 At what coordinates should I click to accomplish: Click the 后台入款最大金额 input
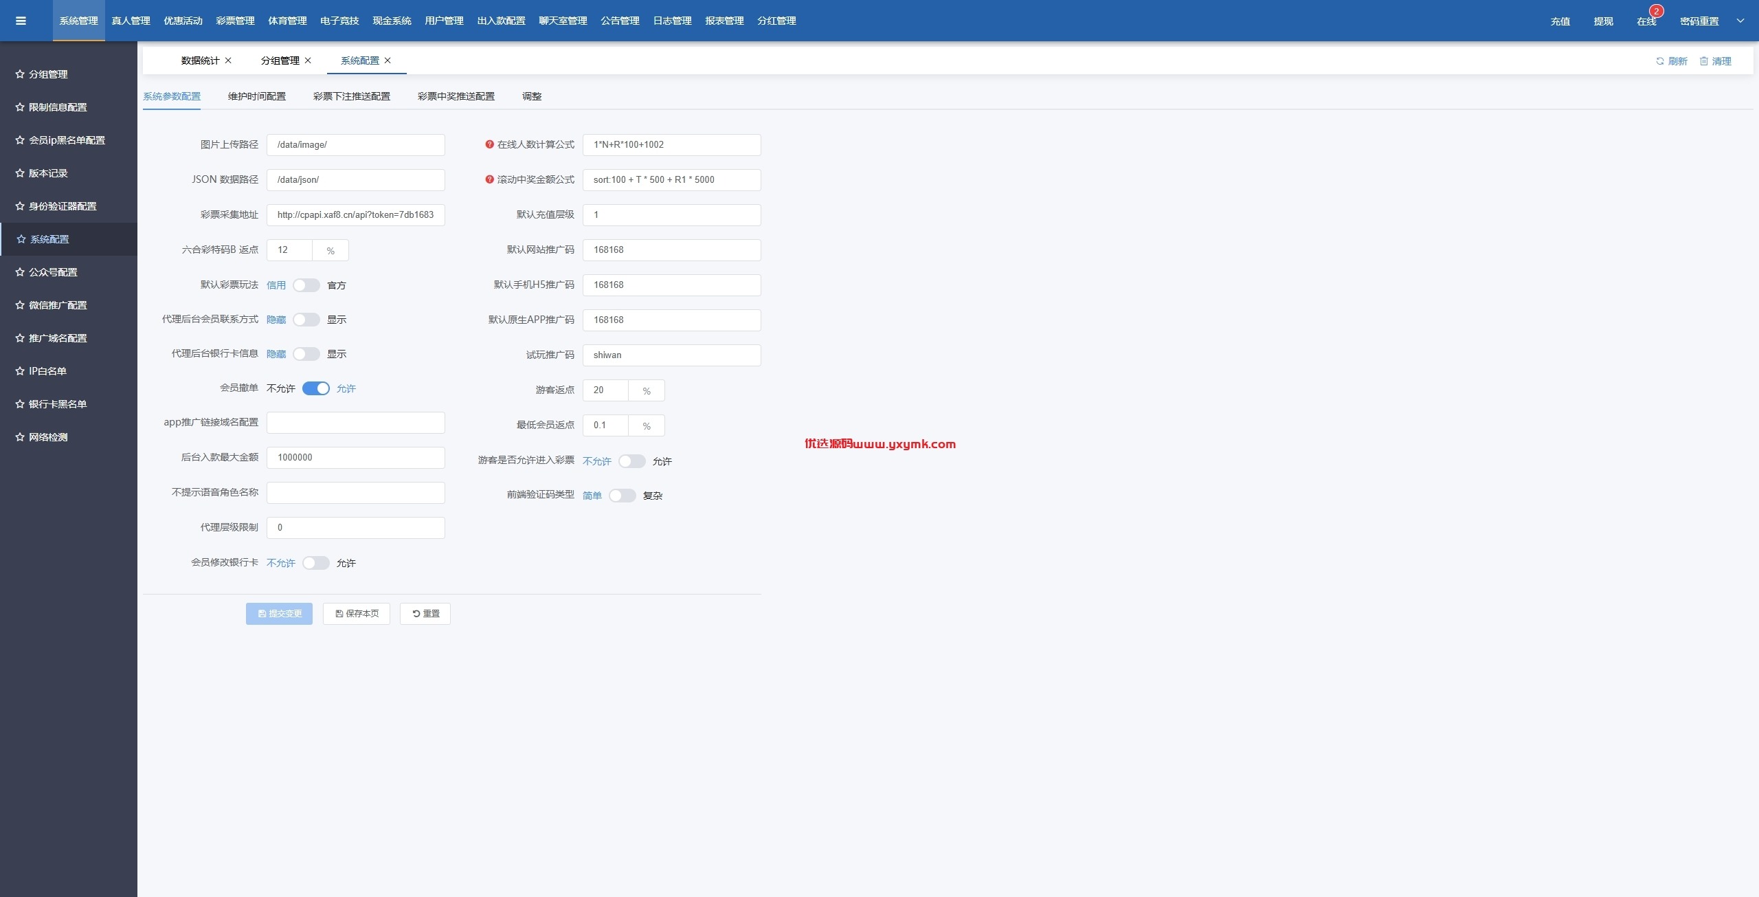click(x=356, y=458)
